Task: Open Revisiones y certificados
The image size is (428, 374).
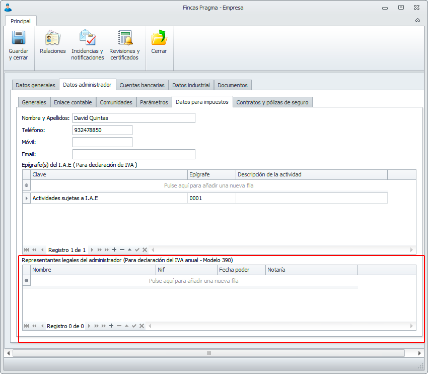Action: tap(124, 38)
